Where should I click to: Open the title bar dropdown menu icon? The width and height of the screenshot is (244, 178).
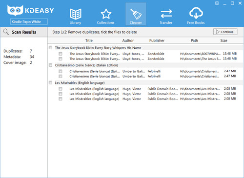coord(217,3)
